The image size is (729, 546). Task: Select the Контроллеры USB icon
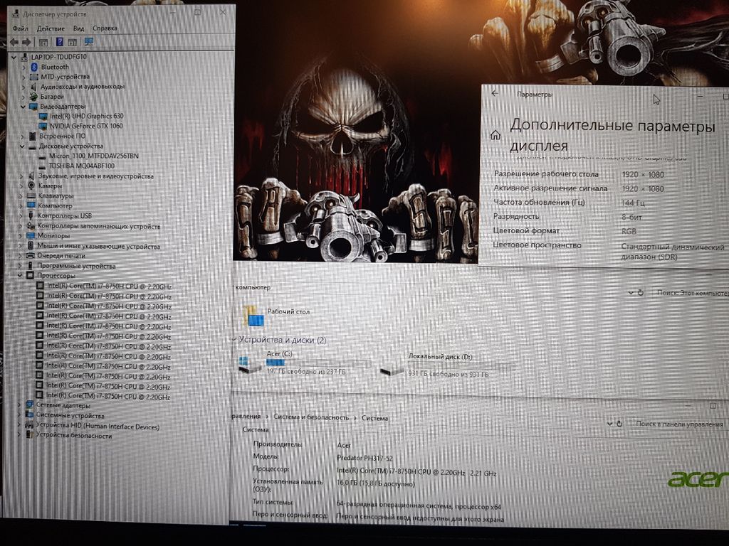31,216
